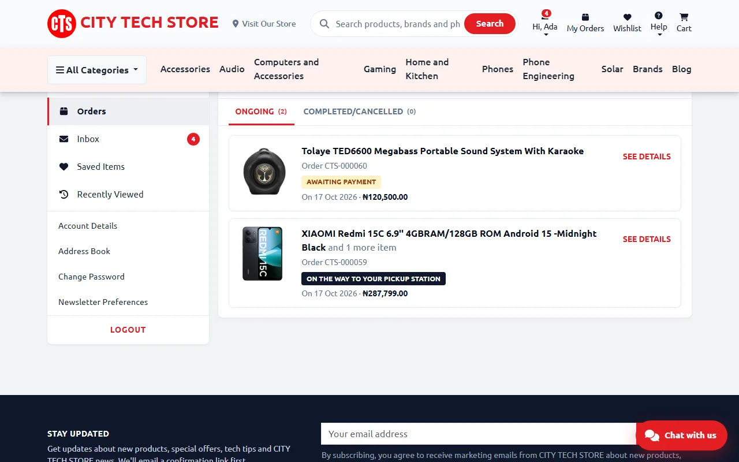Screen dimensions: 739x462
Task: Click the Chat with us bubble
Action: pyautogui.click(x=681, y=435)
